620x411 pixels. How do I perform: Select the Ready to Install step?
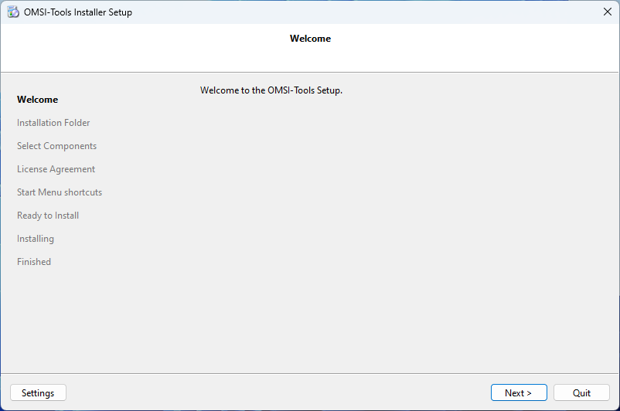coord(48,216)
